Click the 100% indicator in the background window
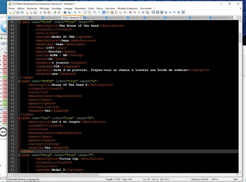Viewport: 246px width, 182px height. [x=3, y=132]
